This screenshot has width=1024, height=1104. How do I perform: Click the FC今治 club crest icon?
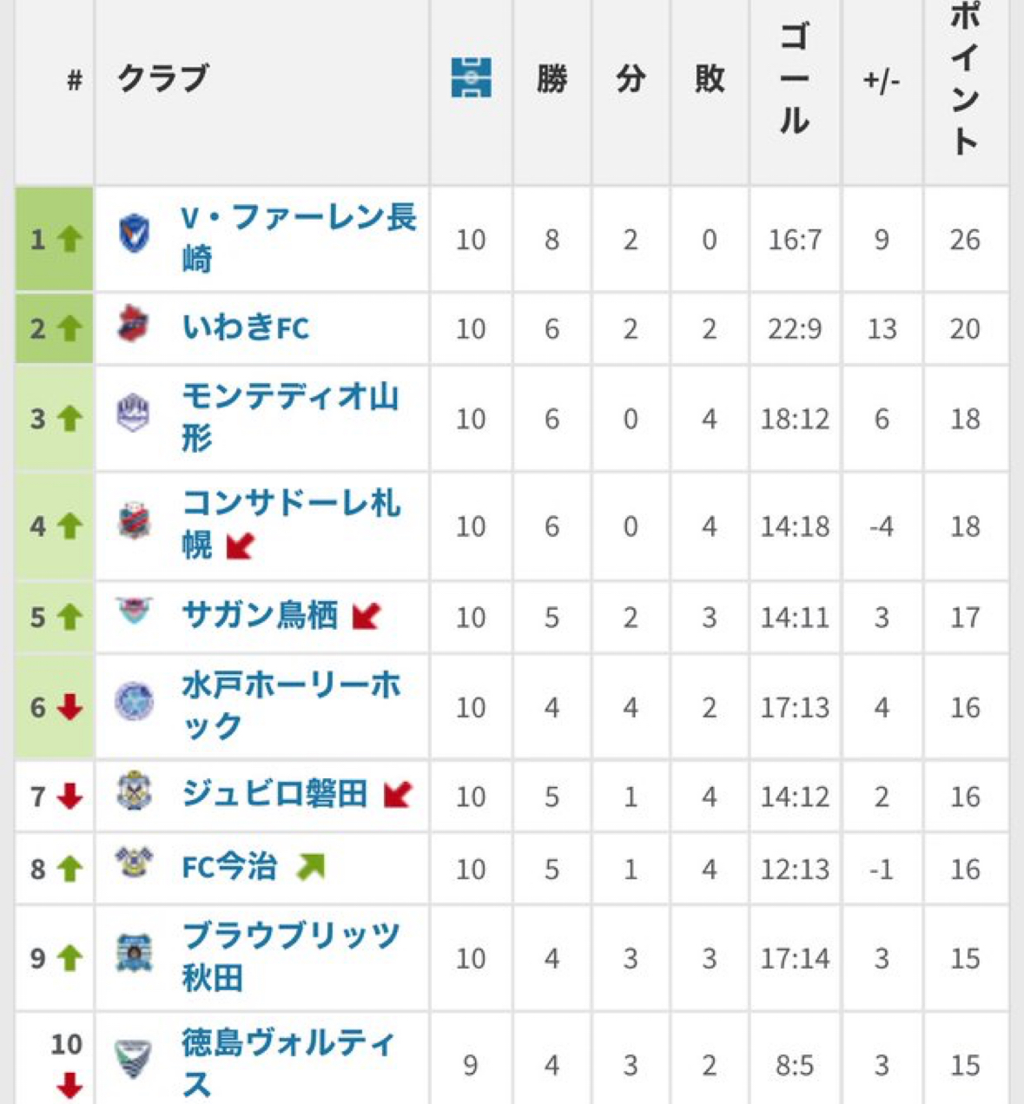click(x=134, y=863)
